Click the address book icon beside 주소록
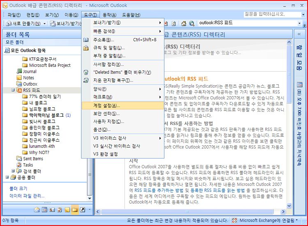This screenshot has height=226, width=308. (x=86, y=40)
